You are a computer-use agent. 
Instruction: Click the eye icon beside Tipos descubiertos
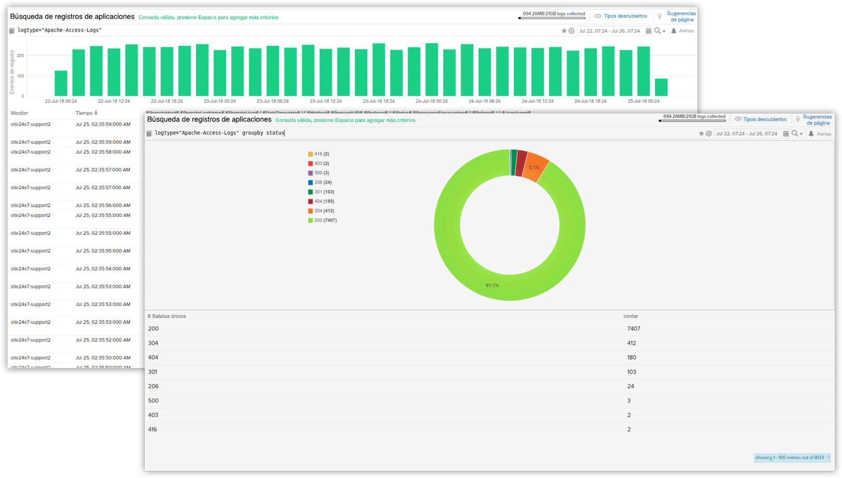tap(738, 119)
